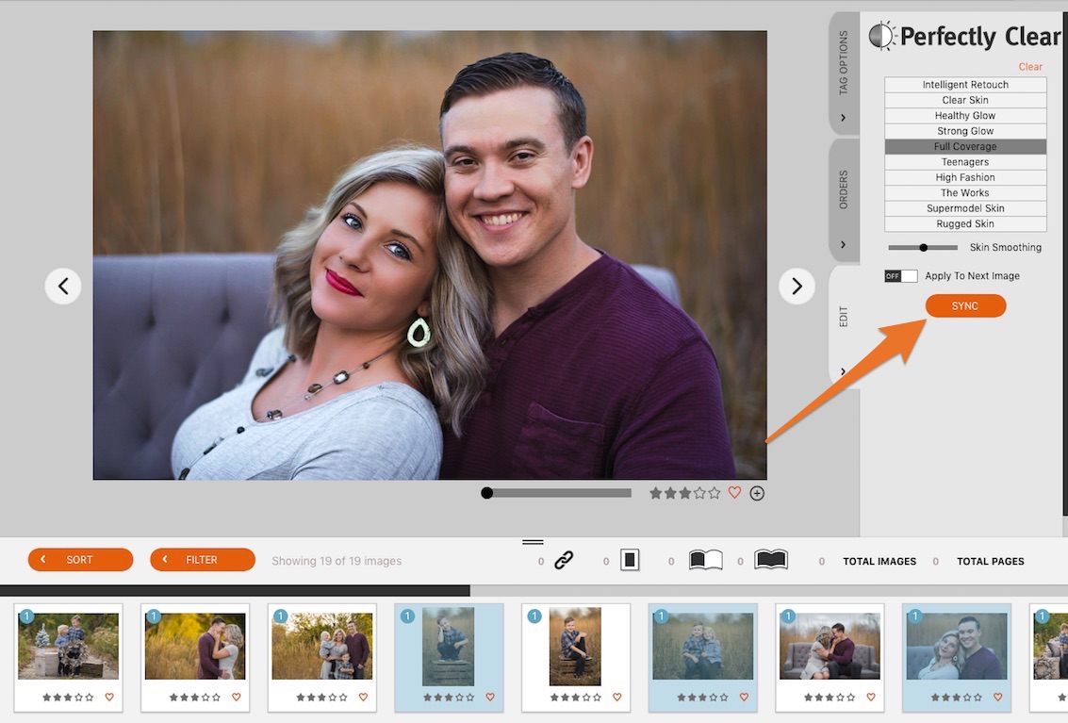Select the High Fashion preset
Viewport: 1068px width, 723px height.
click(965, 177)
